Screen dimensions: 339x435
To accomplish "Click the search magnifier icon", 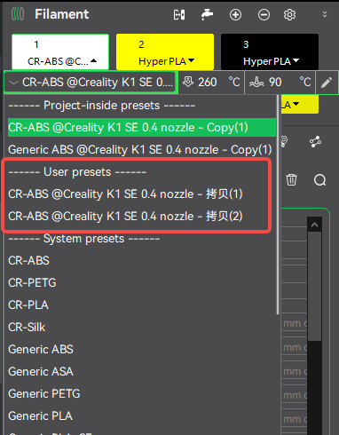I will point(319,179).
